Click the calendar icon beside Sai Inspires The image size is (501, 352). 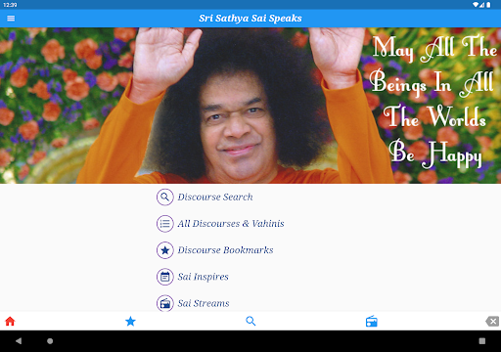[x=165, y=277]
